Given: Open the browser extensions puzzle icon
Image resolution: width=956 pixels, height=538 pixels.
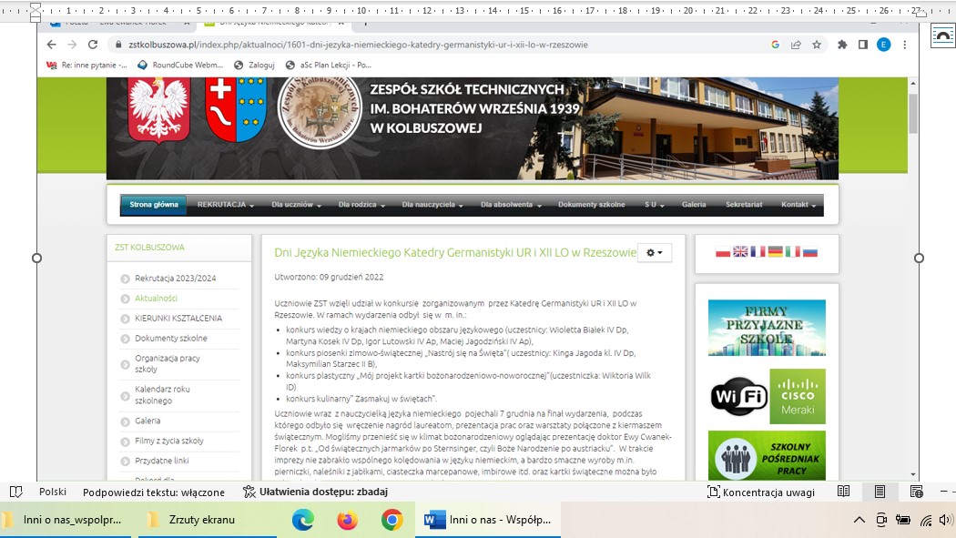Looking at the screenshot, I should pyautogui.click(x=842, y=45).
